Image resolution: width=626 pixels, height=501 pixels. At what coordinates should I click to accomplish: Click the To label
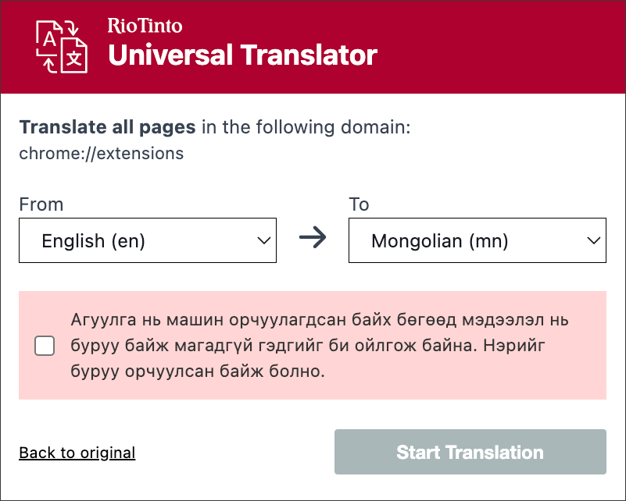359,204
